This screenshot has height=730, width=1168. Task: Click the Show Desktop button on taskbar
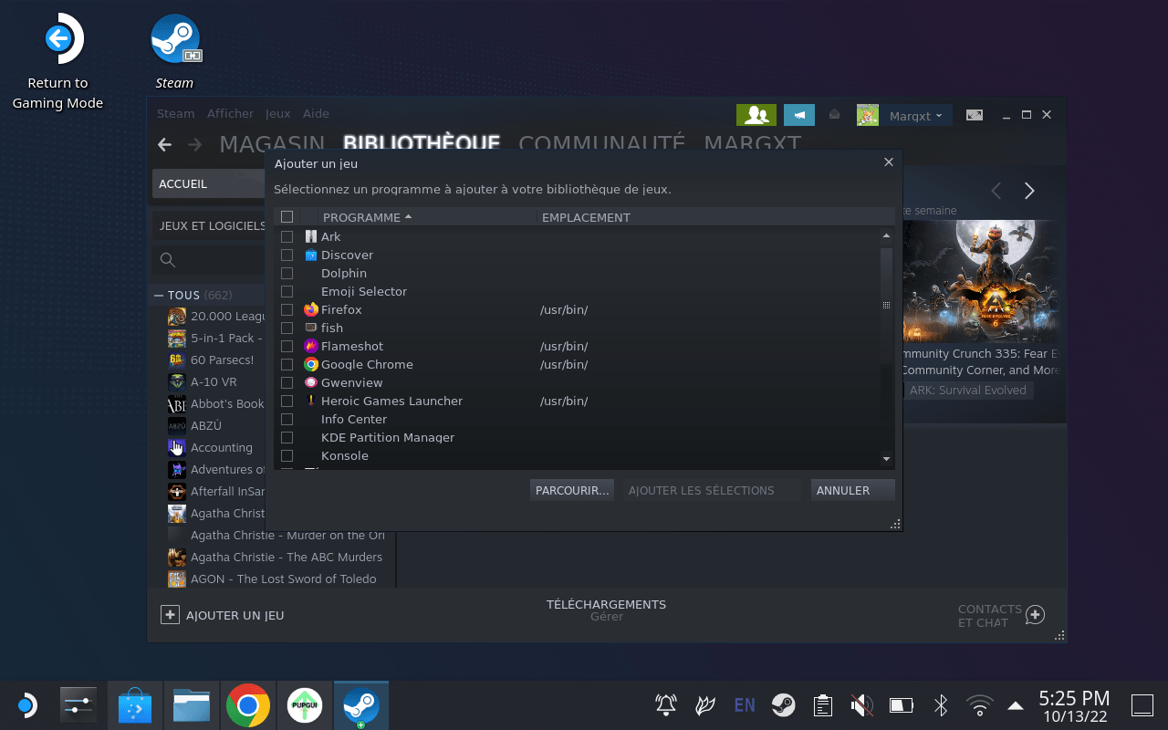[x=1142, y=705]
